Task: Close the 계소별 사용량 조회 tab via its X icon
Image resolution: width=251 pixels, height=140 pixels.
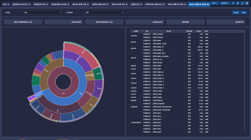Action: point(88,4)
